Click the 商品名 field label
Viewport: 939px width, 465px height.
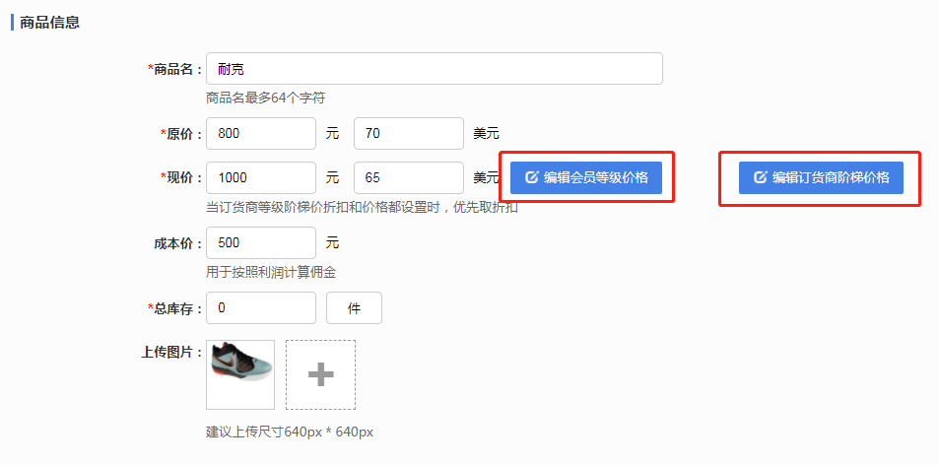click(x=176, y=69)
